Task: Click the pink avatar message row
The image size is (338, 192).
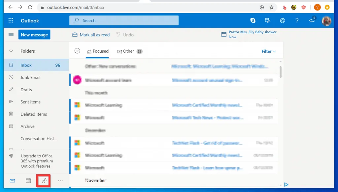Action: [x=174, y=80]
